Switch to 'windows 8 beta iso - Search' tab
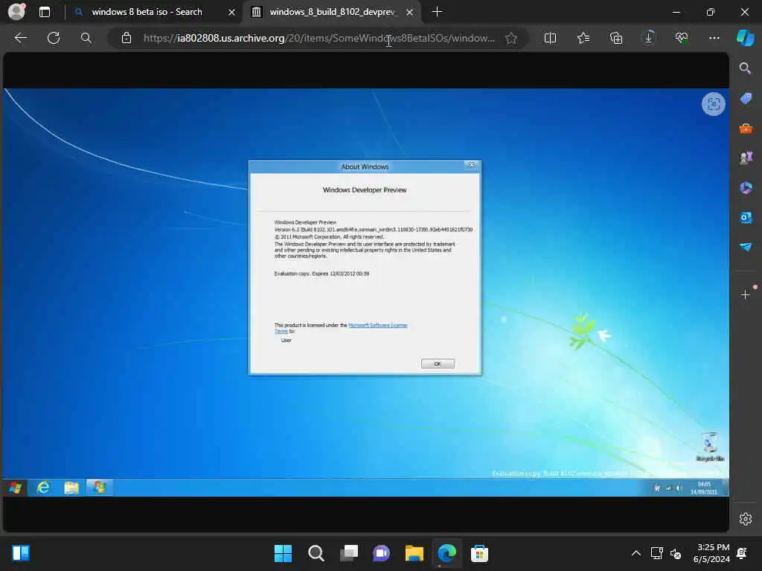The image size is (762, 571). click(147, 12)
